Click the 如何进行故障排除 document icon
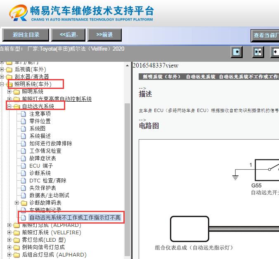 point(23,143)
